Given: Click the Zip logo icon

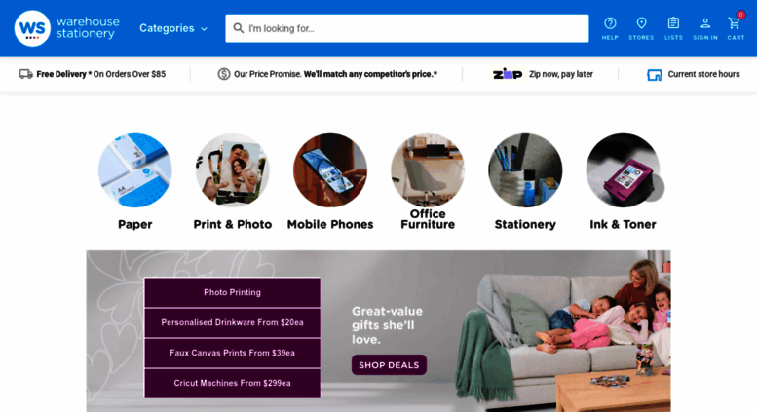Looking at the screenshot, I should click(508, 74).
